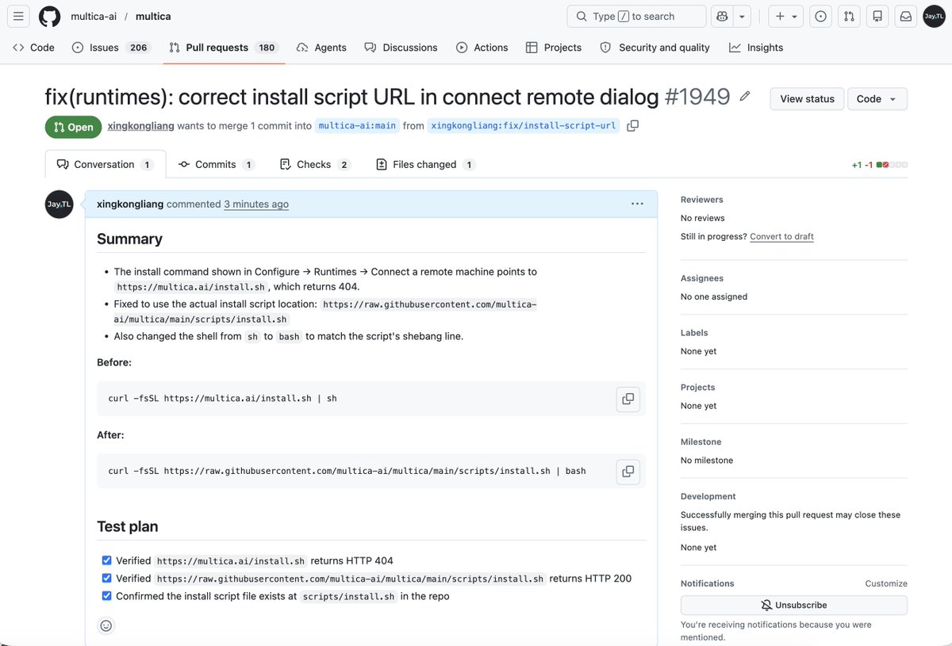Open the Copilot dropdown arrow
The image size is (952, 646).
[742, 16]
